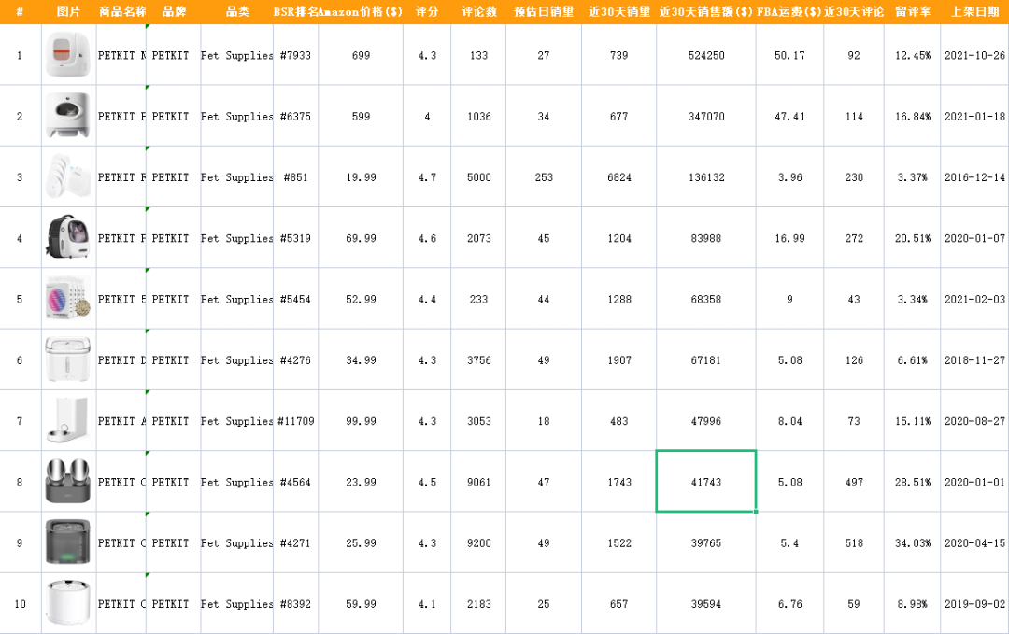This screenshot has height=634, width=1009.
Task: Click the 图片 header cell
Action: [68, 11]
